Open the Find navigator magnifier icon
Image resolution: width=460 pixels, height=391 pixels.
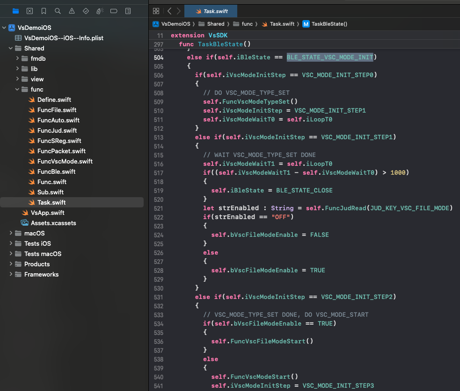click(58, 11)
